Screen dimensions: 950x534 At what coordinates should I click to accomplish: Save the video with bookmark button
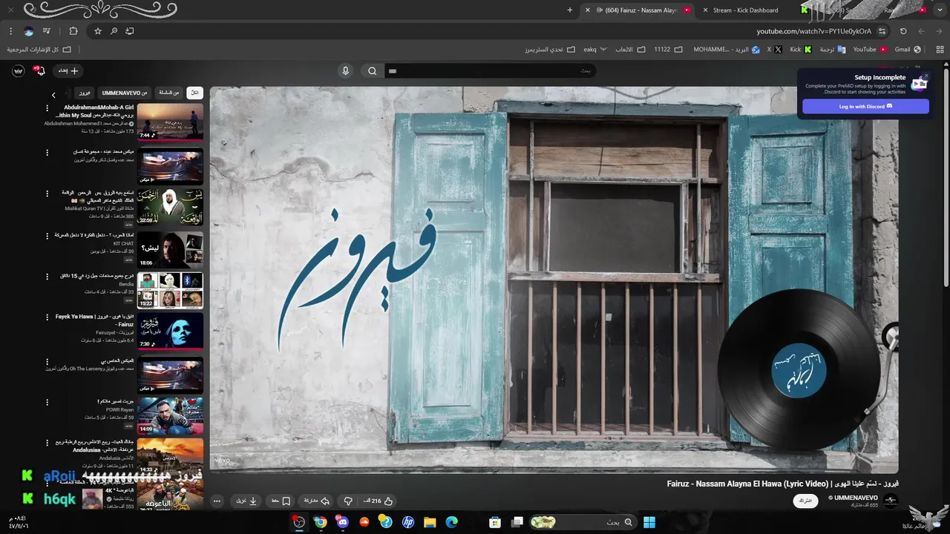[281, 501]
